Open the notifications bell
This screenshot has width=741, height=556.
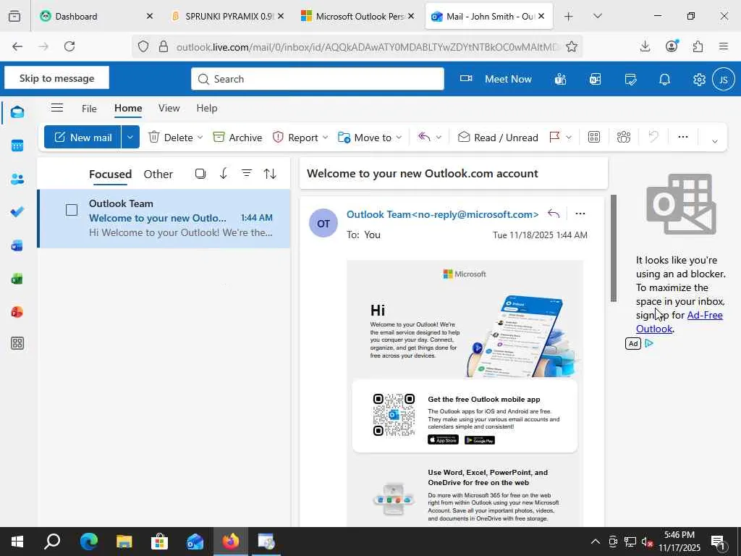[x=665, y=80]
